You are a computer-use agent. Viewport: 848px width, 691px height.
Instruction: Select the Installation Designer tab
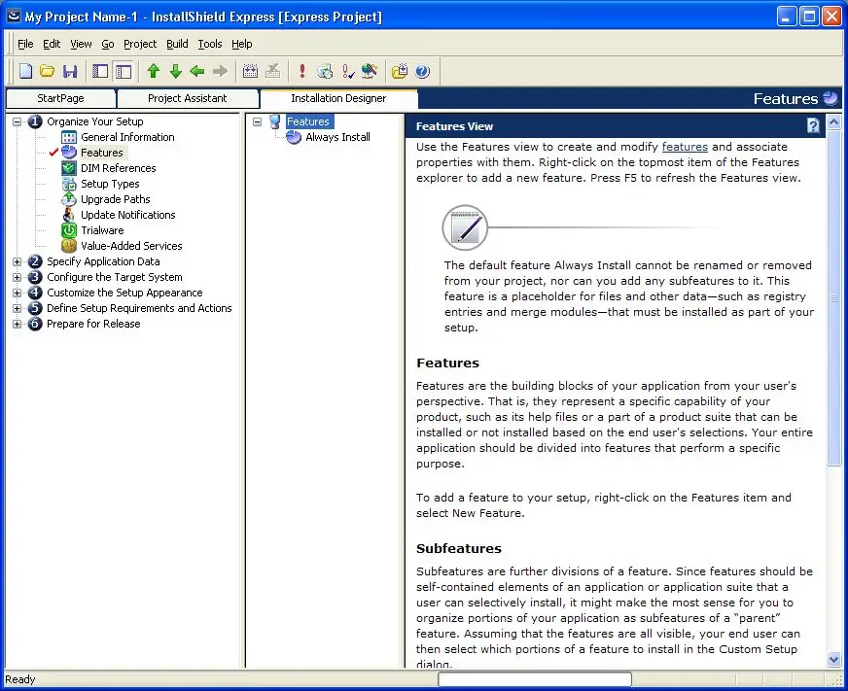click(x=338, y=98)
